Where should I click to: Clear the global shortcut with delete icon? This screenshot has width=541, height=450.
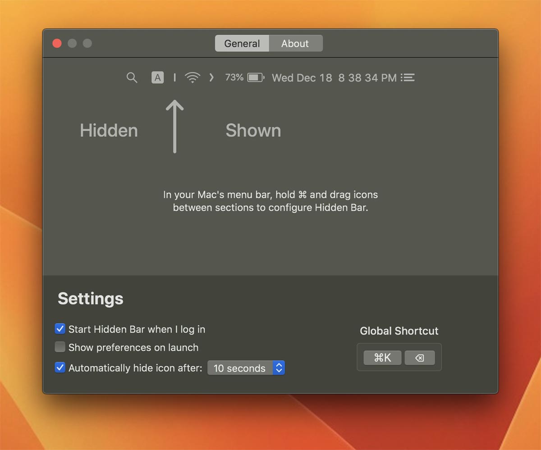point(420,358)
